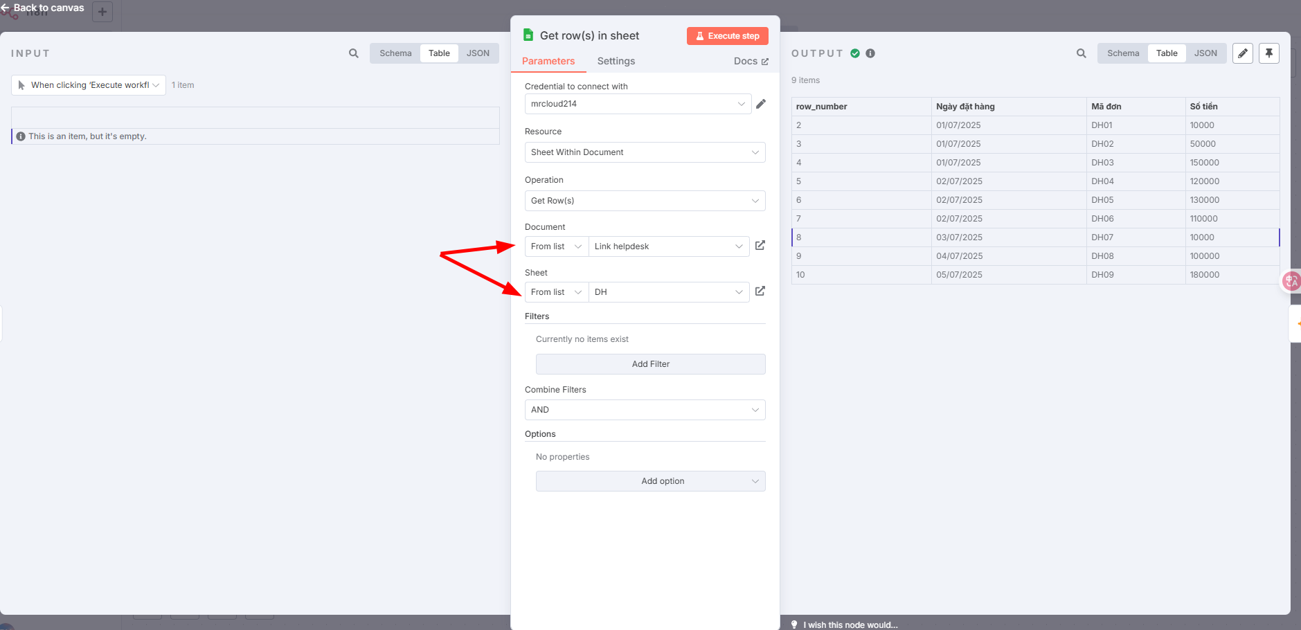1301x630 pixels.
Task: Run the Execute step button
Action: click(x=728, y=36)
